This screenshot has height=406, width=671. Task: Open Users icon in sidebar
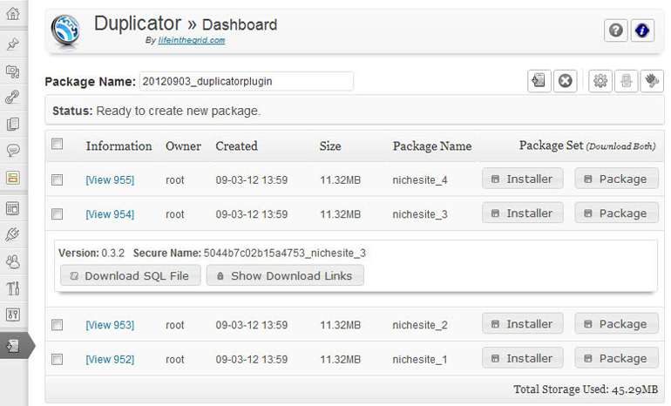click(13, 261)
